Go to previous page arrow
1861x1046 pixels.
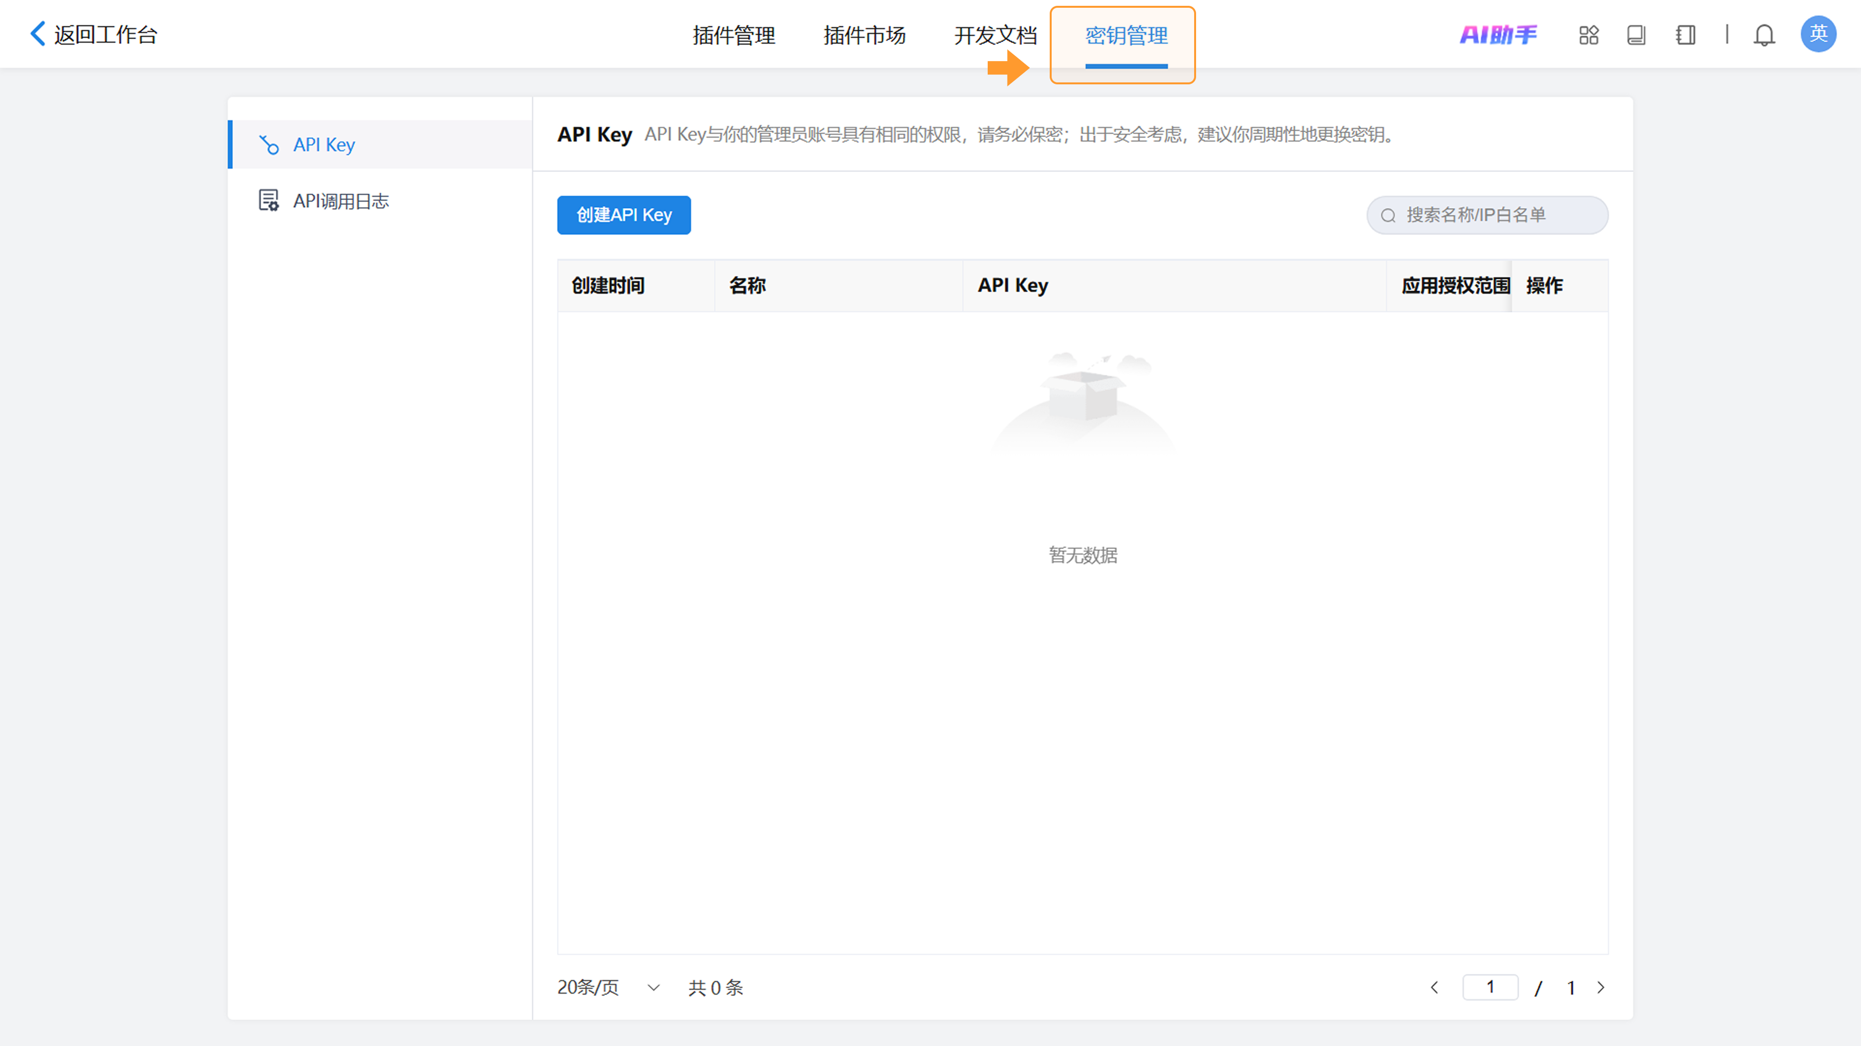tap(1435, 987)
